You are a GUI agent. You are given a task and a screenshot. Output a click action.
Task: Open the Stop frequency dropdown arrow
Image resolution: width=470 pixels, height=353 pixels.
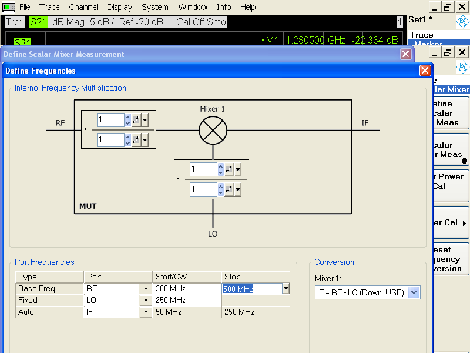click(286, 289)
